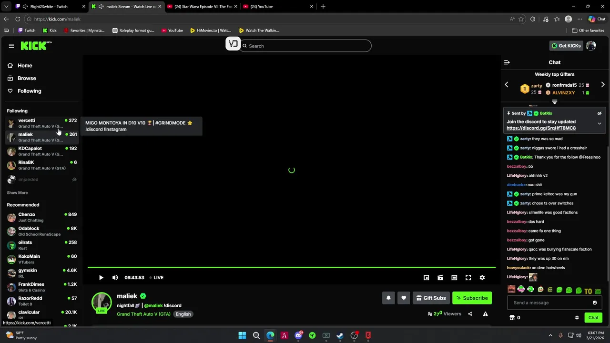Click the Get KICKs button

(x=567, y=46)
